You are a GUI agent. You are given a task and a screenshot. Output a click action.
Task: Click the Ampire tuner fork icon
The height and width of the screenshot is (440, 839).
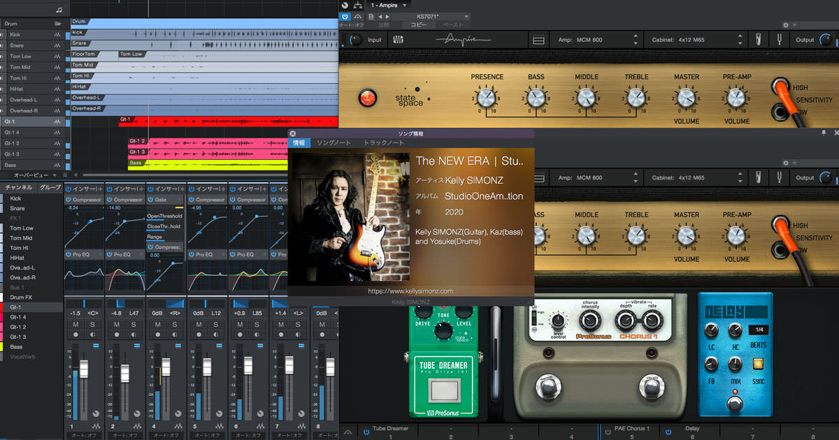pos(781,40)
